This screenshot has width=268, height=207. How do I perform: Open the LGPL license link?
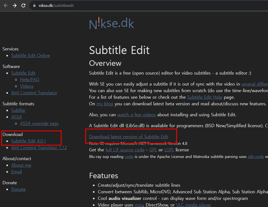[x=169, y=150]
